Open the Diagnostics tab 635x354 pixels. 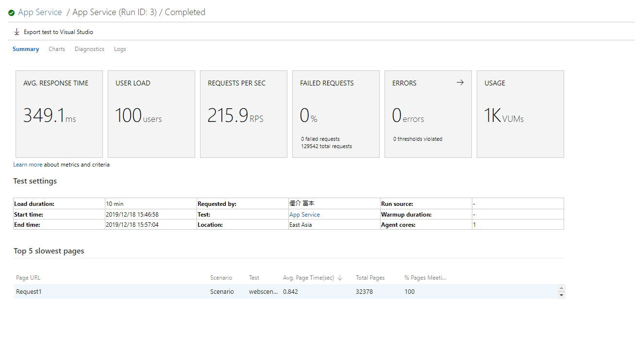click(89, 49)
